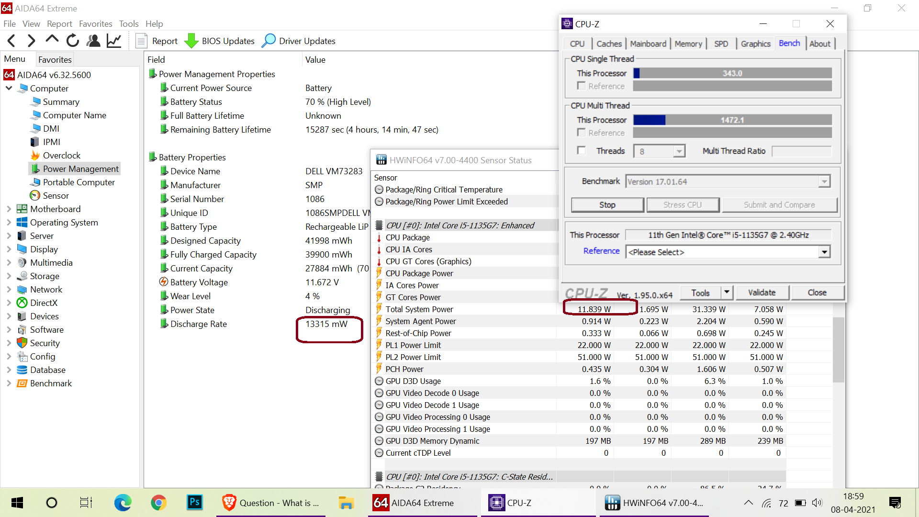Click the Multi Thread score bar
The image size is (919, 517).
coord(732,120)
